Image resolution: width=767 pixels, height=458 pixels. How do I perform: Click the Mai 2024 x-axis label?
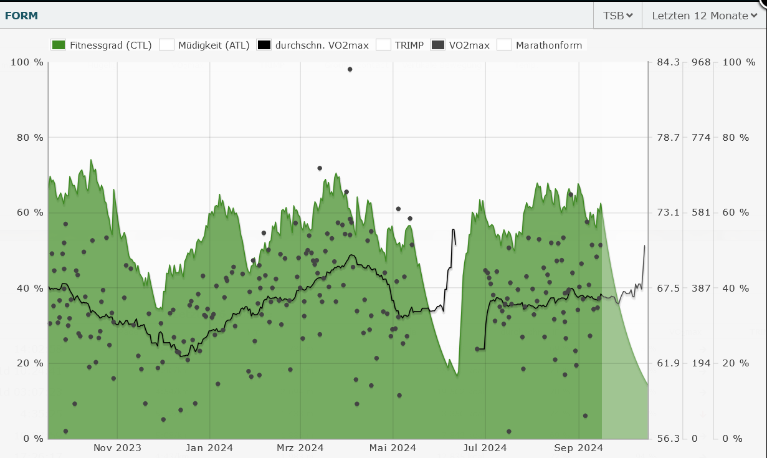coord(393,447)
